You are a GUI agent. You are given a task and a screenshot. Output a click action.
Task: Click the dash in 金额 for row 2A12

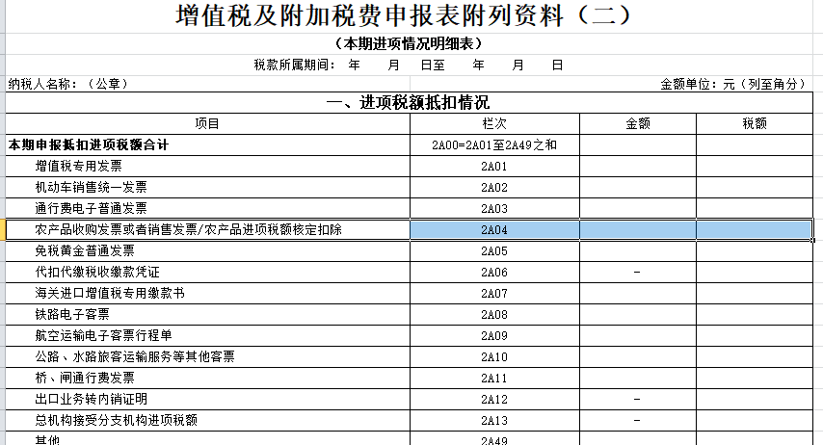click(x=637, y=400)
